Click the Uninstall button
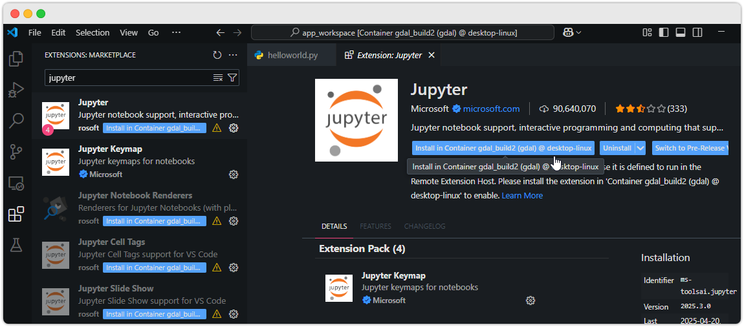The height and width of the screenshot is (327, 744). (x=617, y=148)
